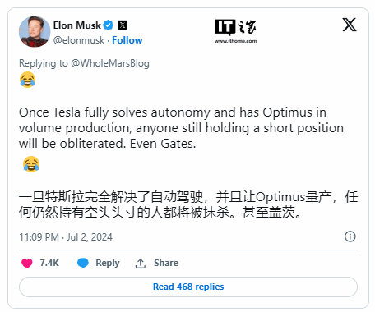Viewport: 375px width, 312px height.
Task: Click the blue verified checkmark badge
Action: coord(109,25)
